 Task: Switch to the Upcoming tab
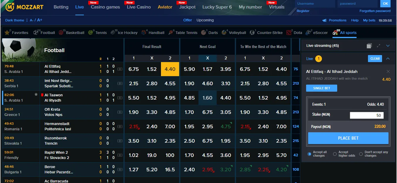(205, 20)
